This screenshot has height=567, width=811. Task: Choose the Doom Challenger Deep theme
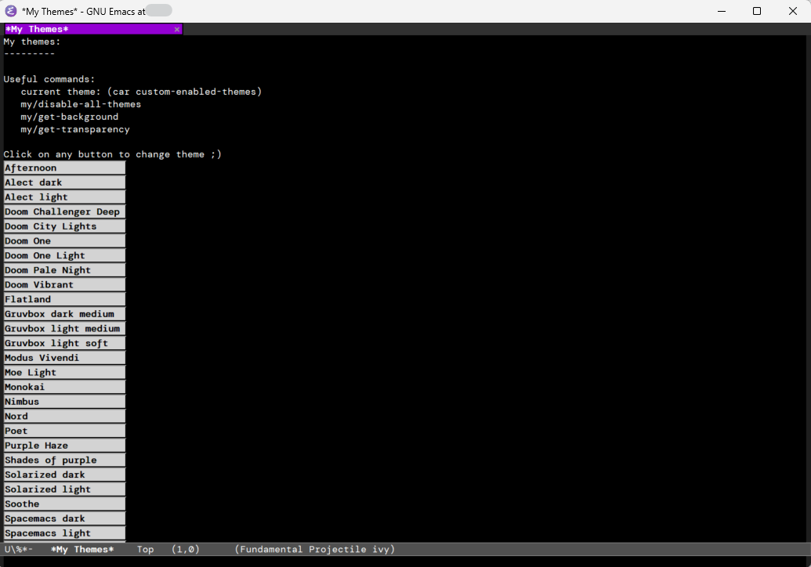[x=64, y=211]
